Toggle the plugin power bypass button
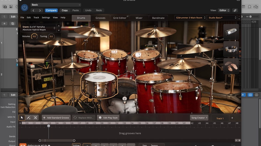Screen dimensions: 261x146 (24, 8)
